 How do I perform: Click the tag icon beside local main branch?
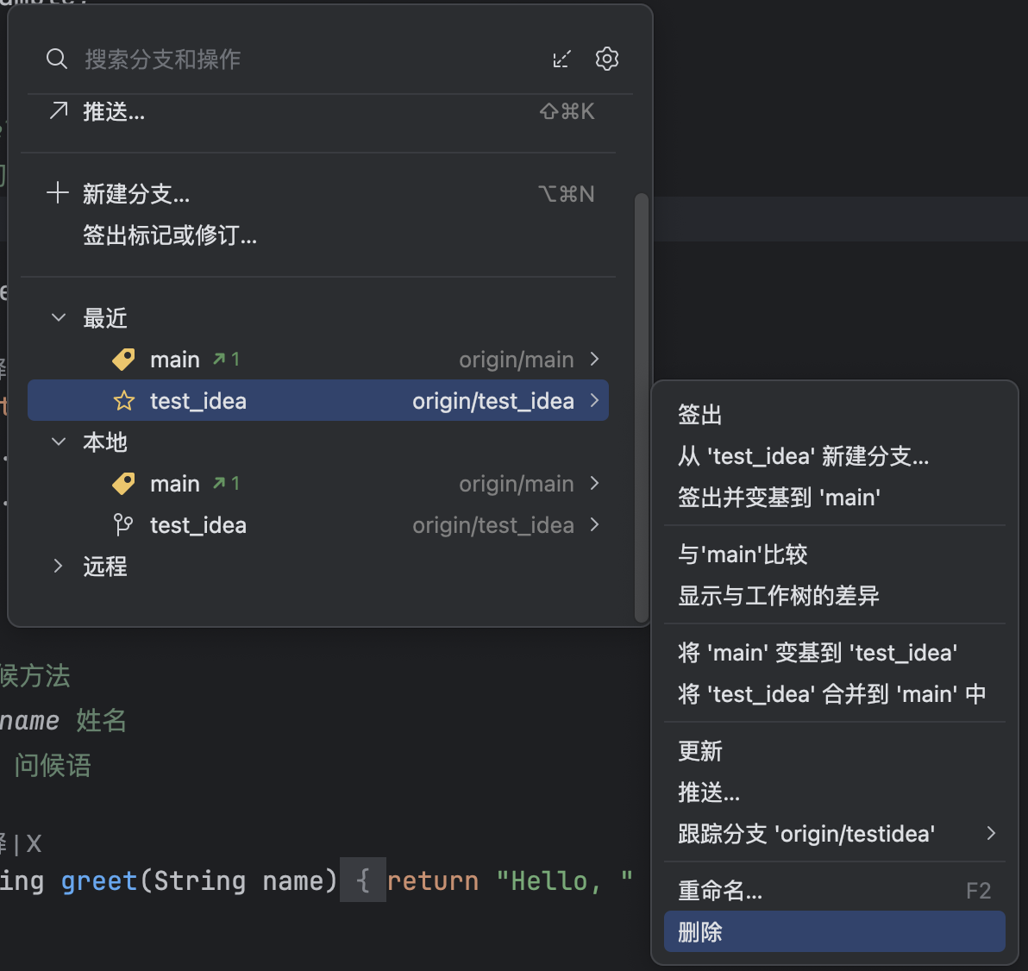coord(122,483)
